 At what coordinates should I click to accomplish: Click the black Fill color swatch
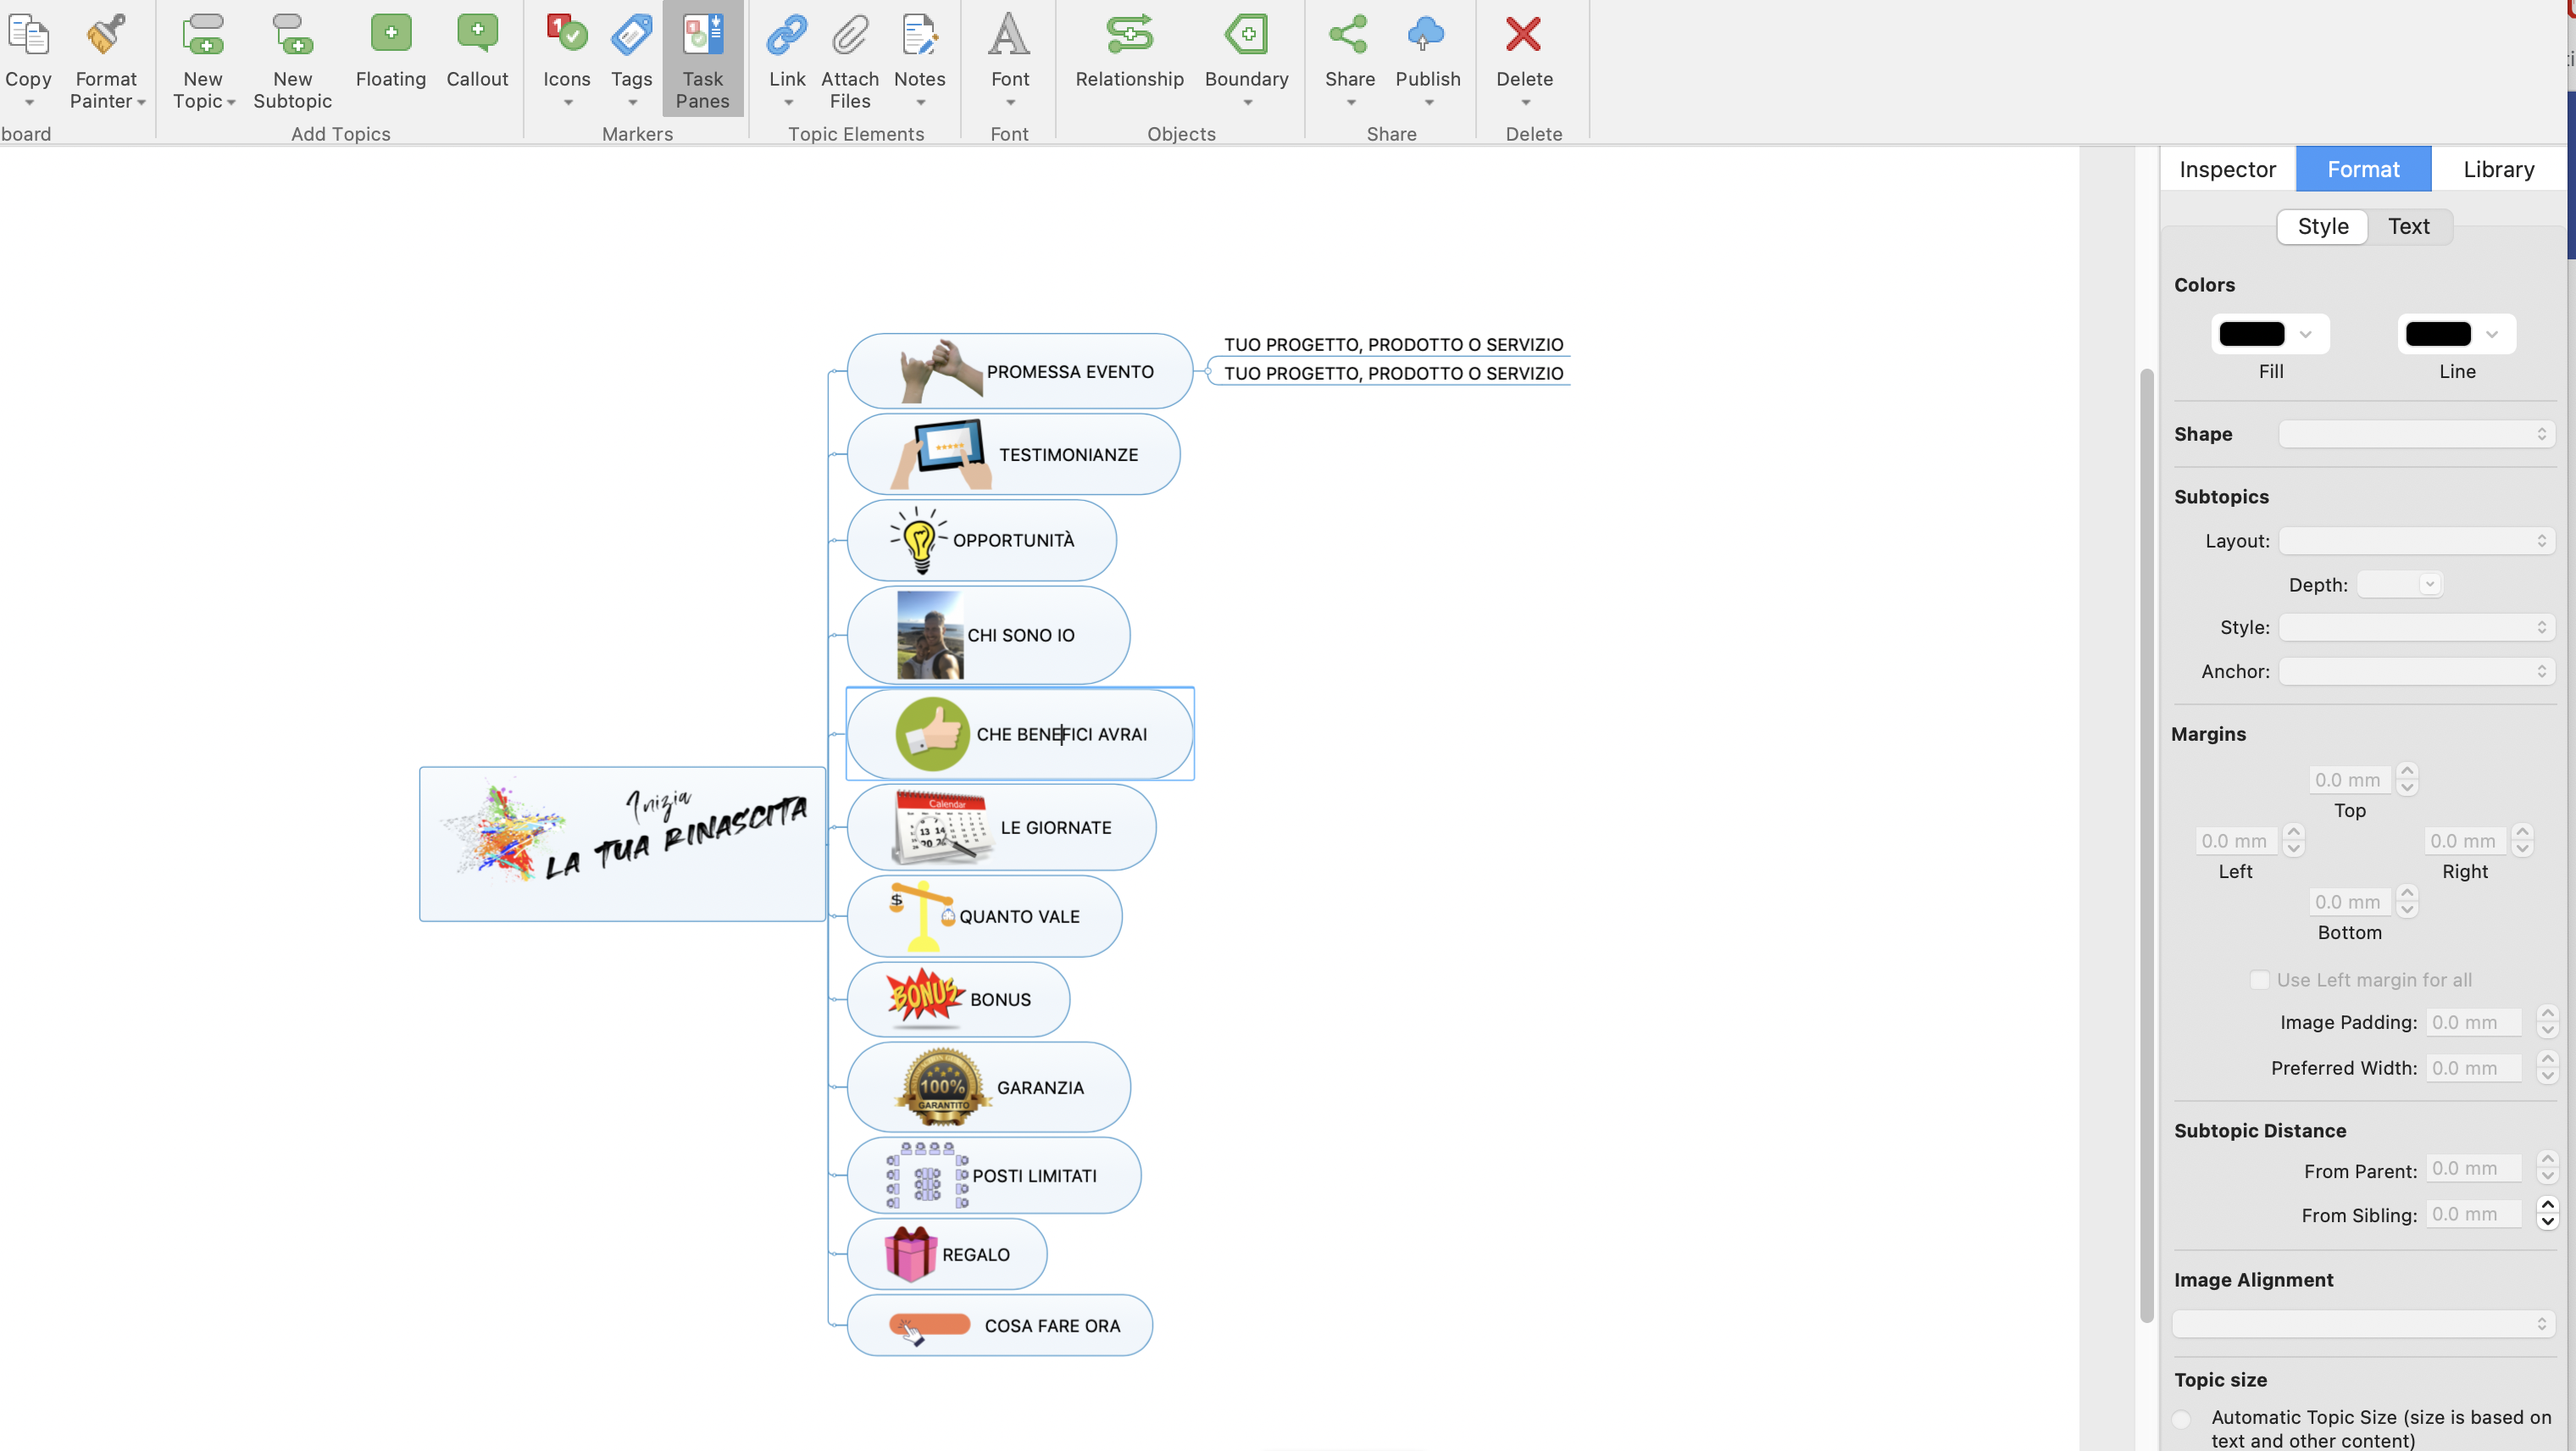click(x=2251, y=334)
